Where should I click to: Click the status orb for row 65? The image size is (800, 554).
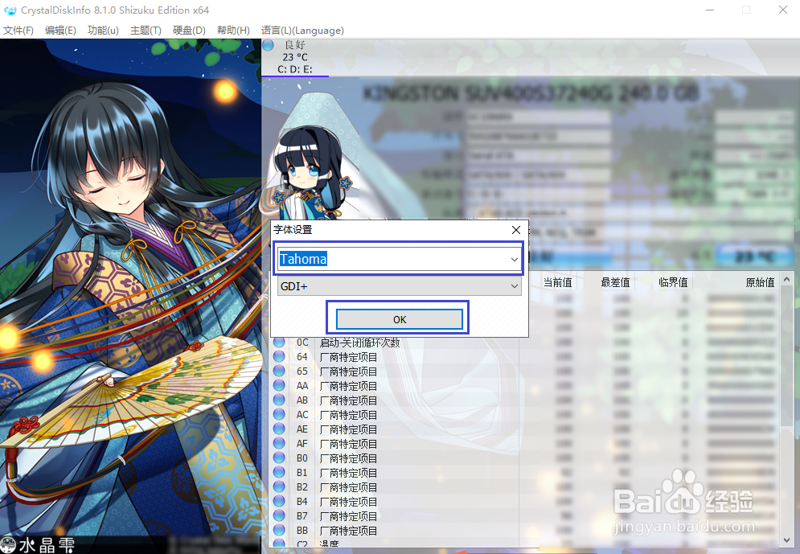point(279,371)
